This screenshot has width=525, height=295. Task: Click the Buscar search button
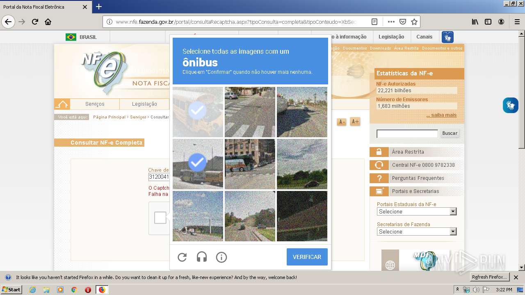[x=450, y=133]
